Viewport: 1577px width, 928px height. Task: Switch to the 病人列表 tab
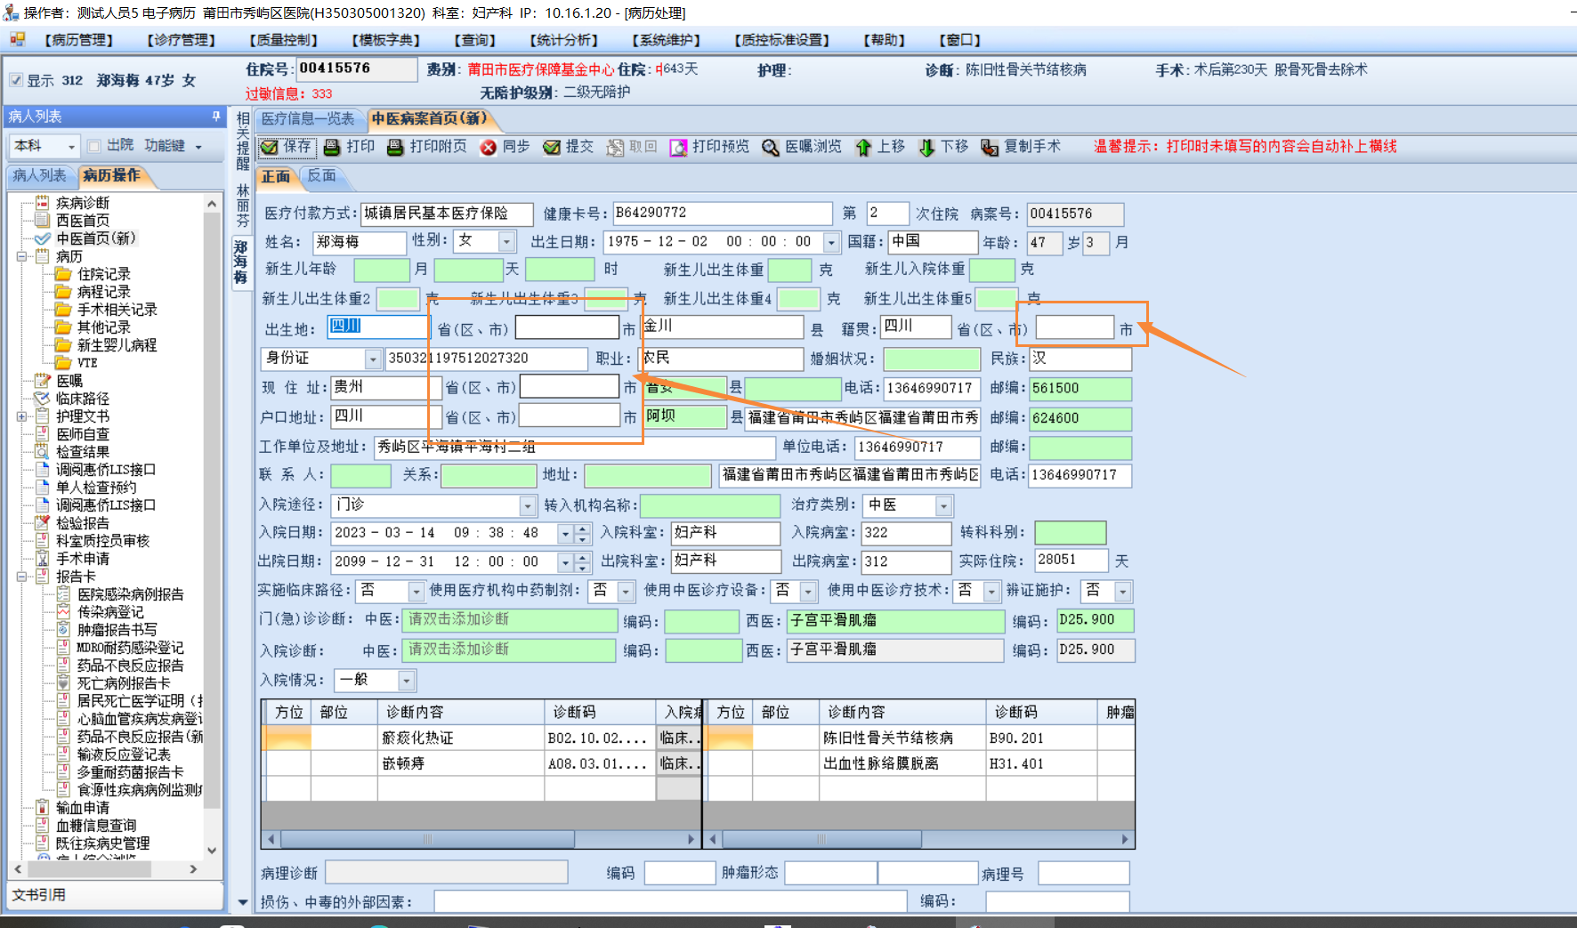point(40,176)
